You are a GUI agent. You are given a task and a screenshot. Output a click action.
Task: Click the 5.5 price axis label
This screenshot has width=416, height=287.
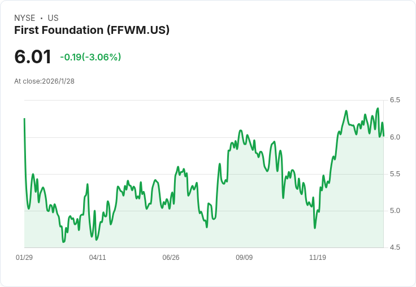[395, 174]
